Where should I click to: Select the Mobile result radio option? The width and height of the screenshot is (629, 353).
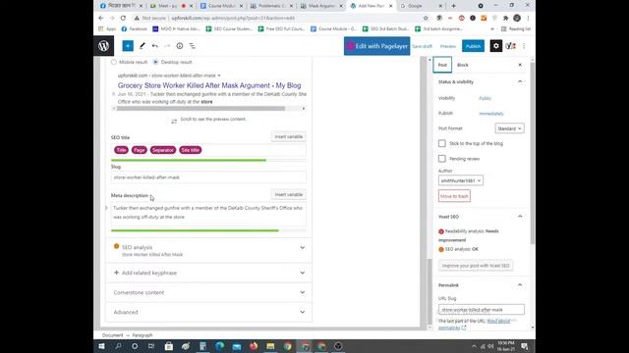[114, 62]
